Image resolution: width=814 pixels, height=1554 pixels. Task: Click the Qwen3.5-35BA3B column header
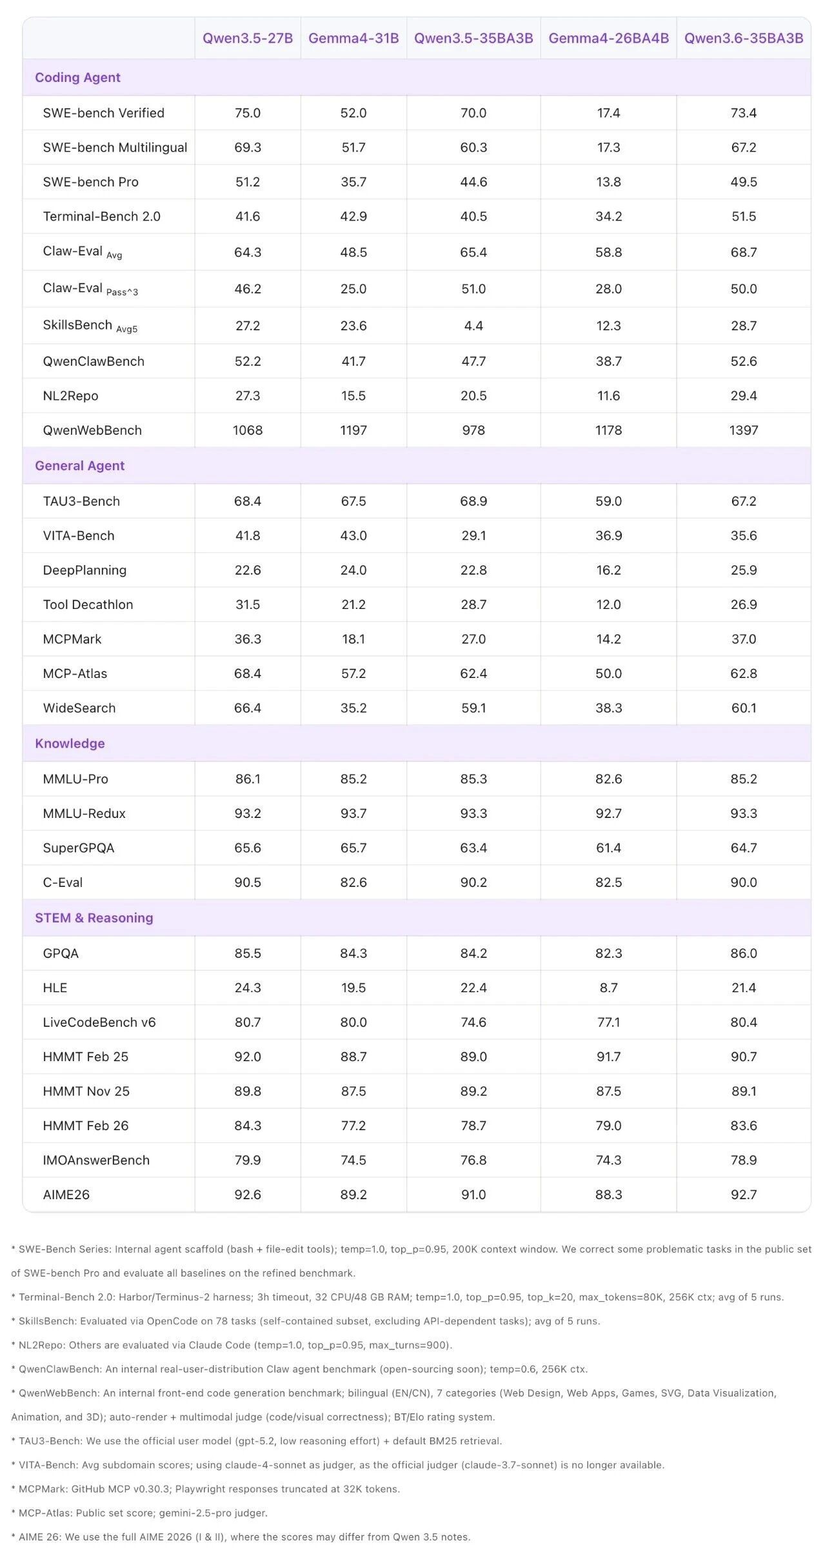pos(473,38)
